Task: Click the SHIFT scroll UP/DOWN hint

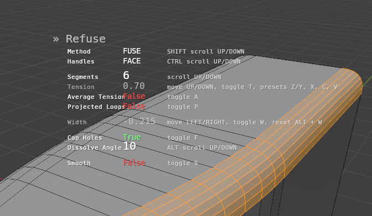Action: 206,51
